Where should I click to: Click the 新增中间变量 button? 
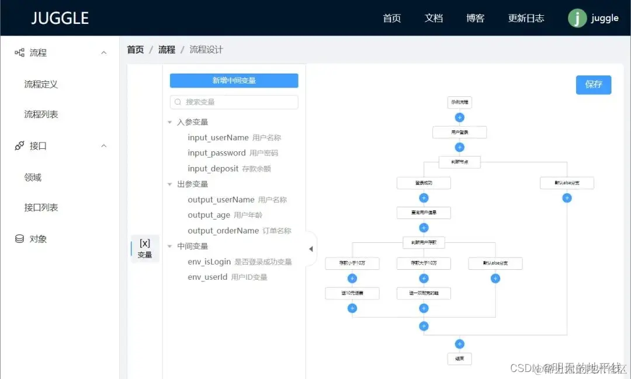(x=234, y=80)
